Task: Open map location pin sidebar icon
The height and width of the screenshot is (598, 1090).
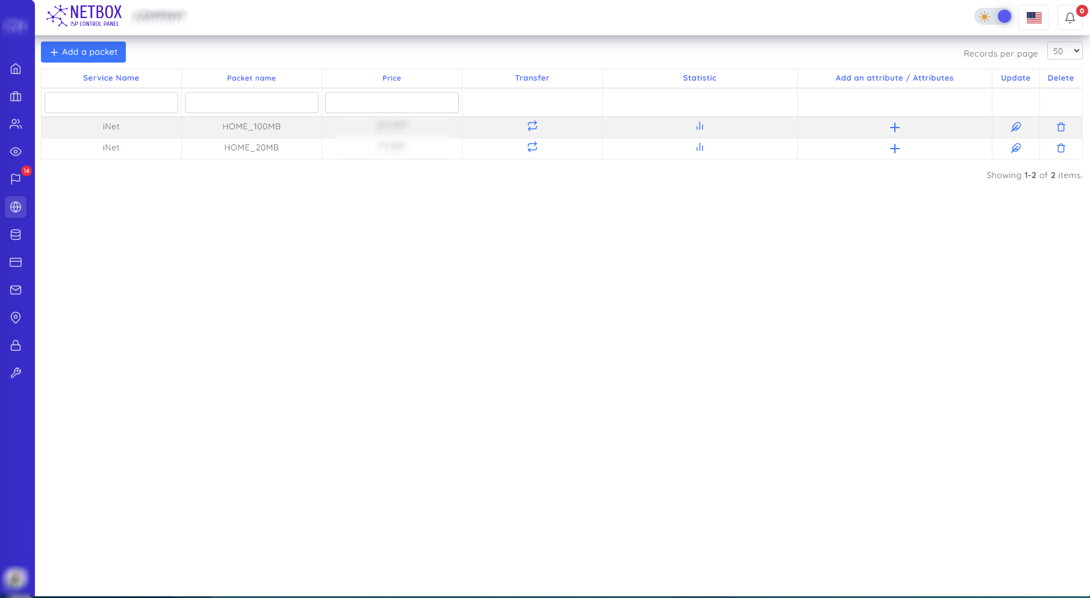Action: pyautogui.click(x=16, y=318)
